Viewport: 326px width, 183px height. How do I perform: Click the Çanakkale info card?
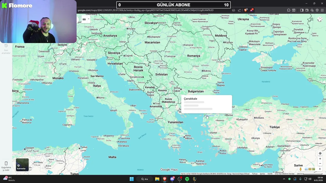pyautogui.click(x=207, y=104)
